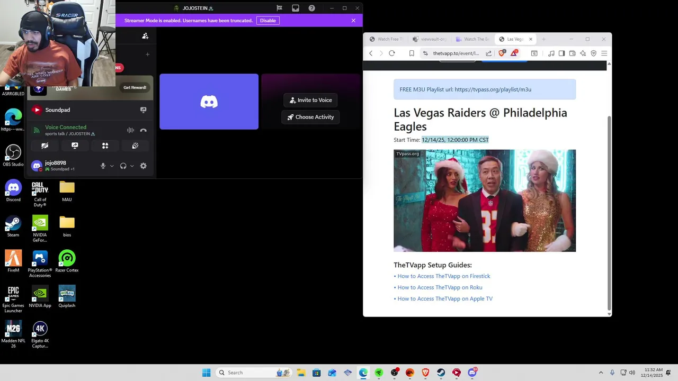Open Leo AI sparkle icon
Screen dimensions: 678x381
(583, 53)
